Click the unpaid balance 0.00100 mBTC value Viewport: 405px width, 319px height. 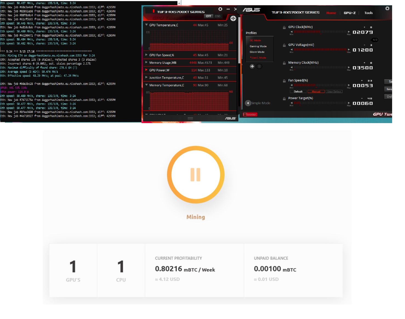click(275, 269)
